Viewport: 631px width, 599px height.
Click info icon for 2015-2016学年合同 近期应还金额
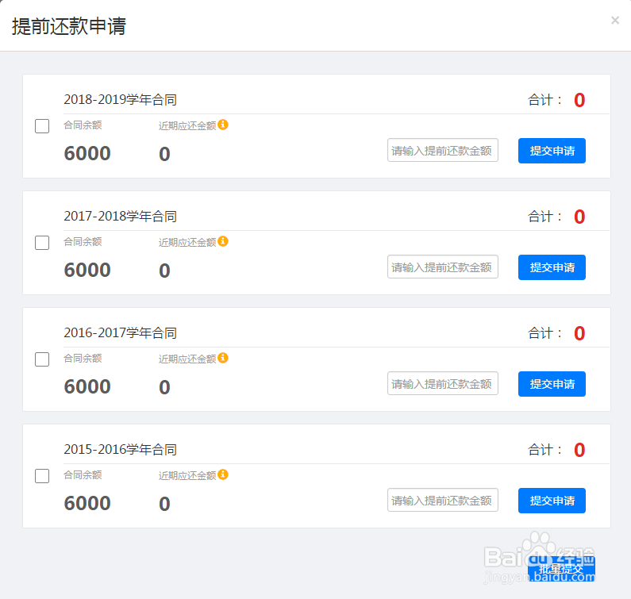223,474
